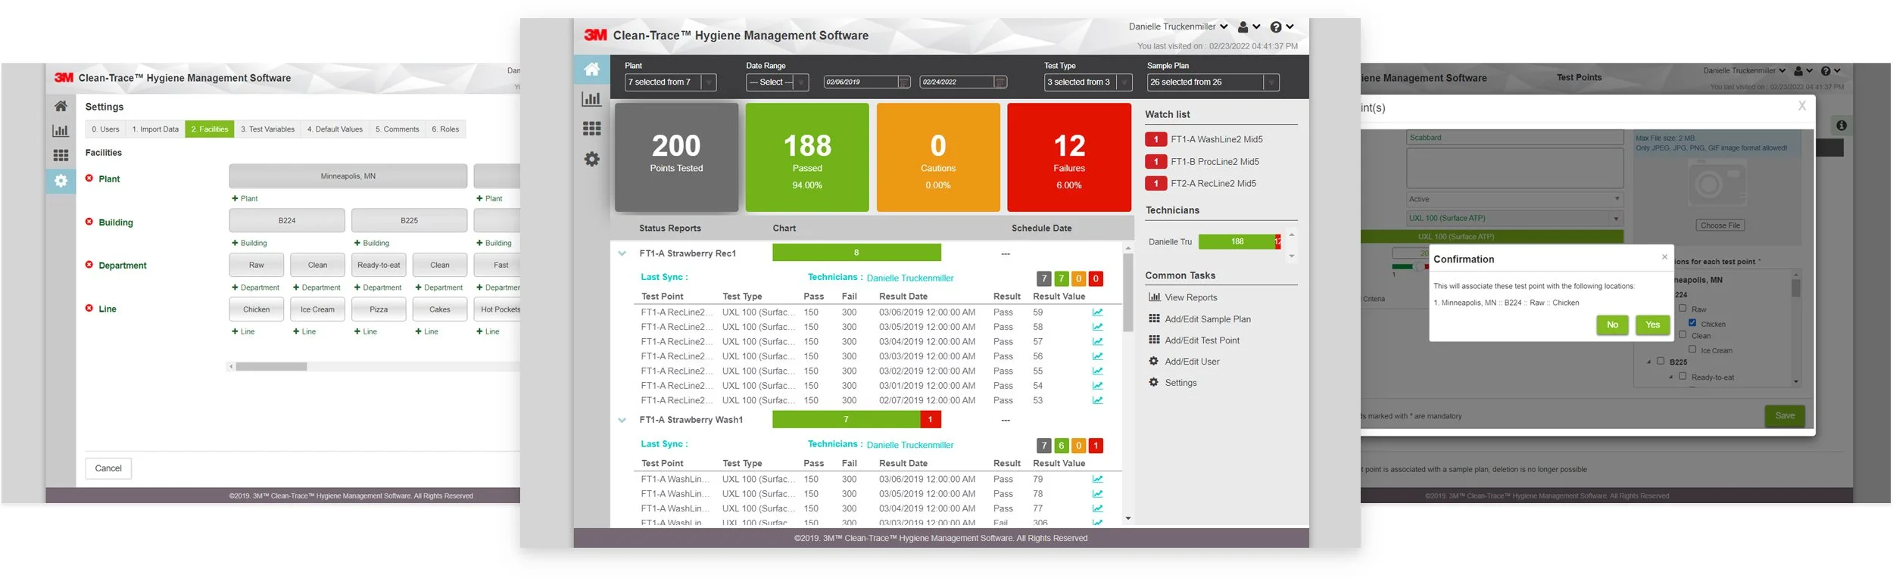Open the Danielle Truckenmiller user dropdown in center window
The width and height of the screenshot is (1893, 578).
point(1178,26)
